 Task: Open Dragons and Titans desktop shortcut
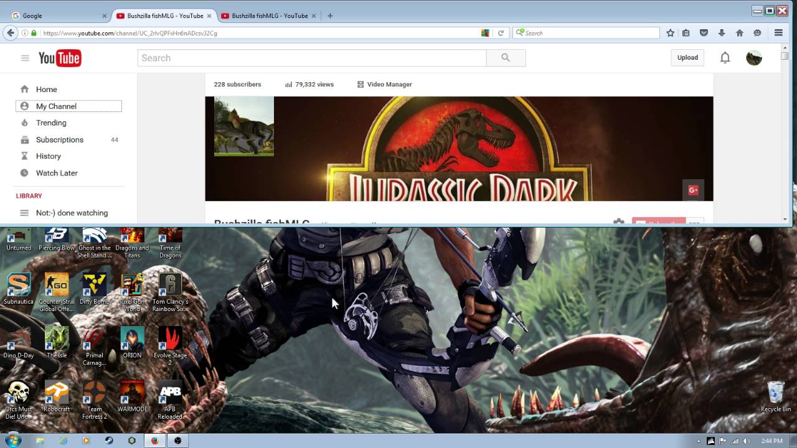pyautogui.click(x=132, y=243)
